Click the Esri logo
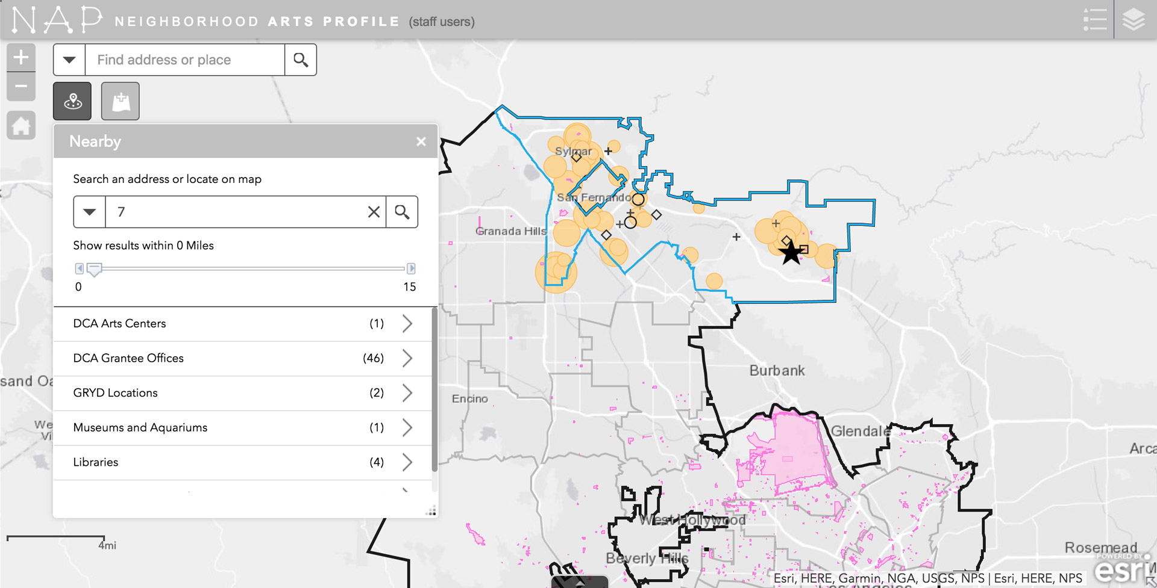Image resolution: width=1157 pixels, height=588 pixels. pos(1123,569)
